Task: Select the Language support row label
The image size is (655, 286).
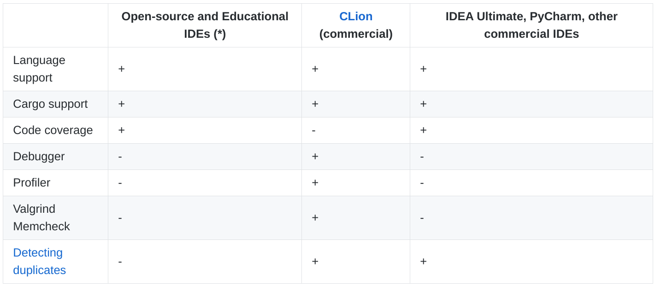Action: 39,69
